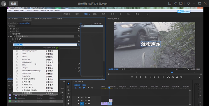Select the Ripple Edit tool
Viewport: 209px width, 106px height.
point(69,90)
